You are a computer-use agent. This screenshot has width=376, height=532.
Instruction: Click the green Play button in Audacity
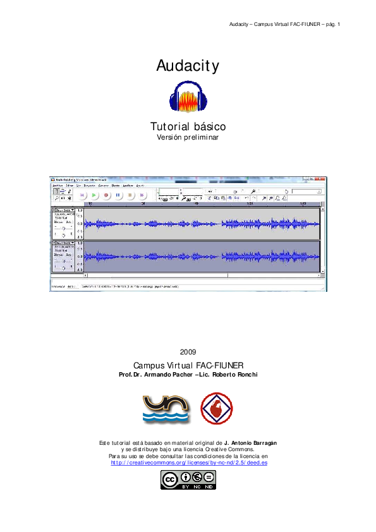[94, 195]
